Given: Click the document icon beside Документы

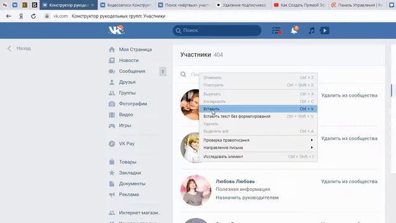Looking at the screenshot, I should (112, 183).
